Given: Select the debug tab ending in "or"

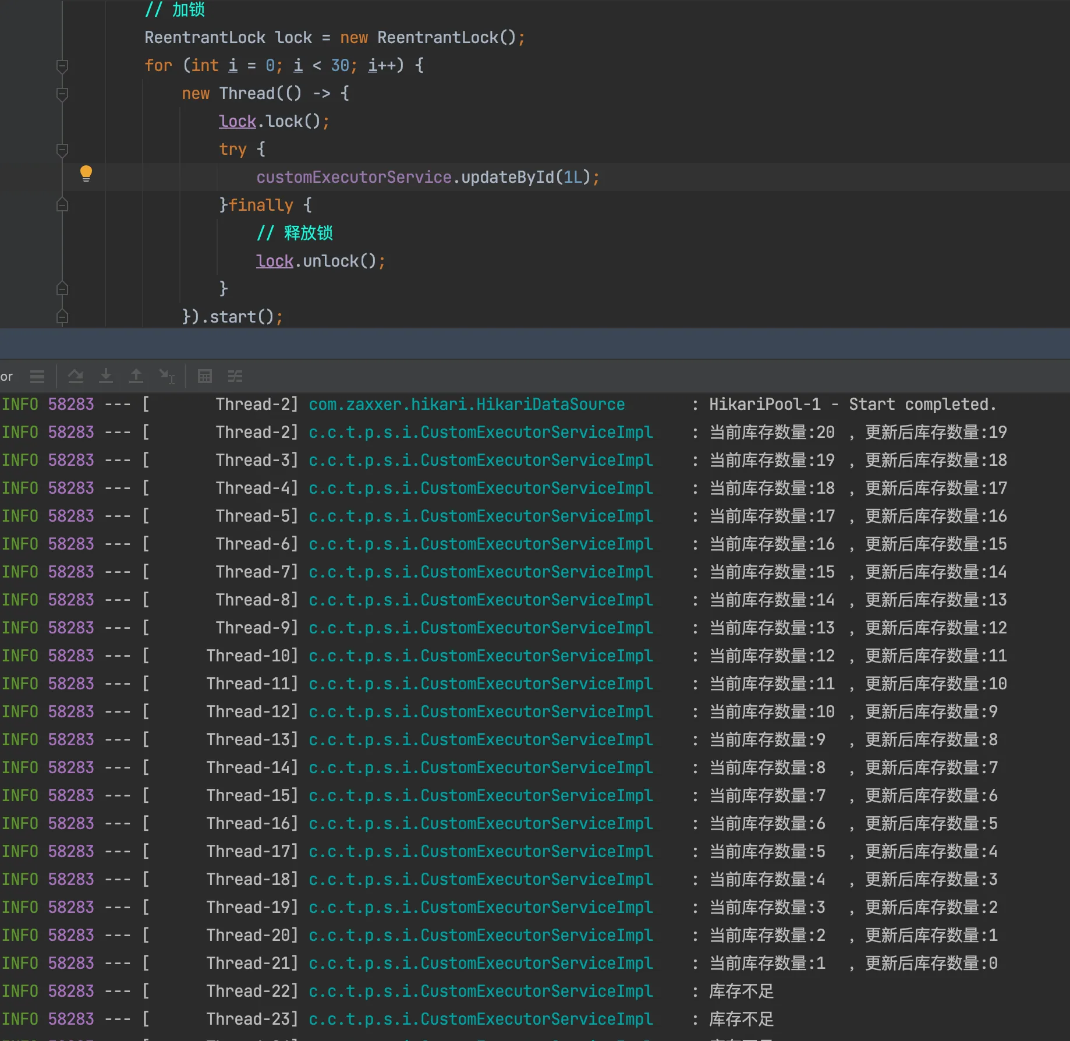Looking at the screenshot, I should pos(6,377).
